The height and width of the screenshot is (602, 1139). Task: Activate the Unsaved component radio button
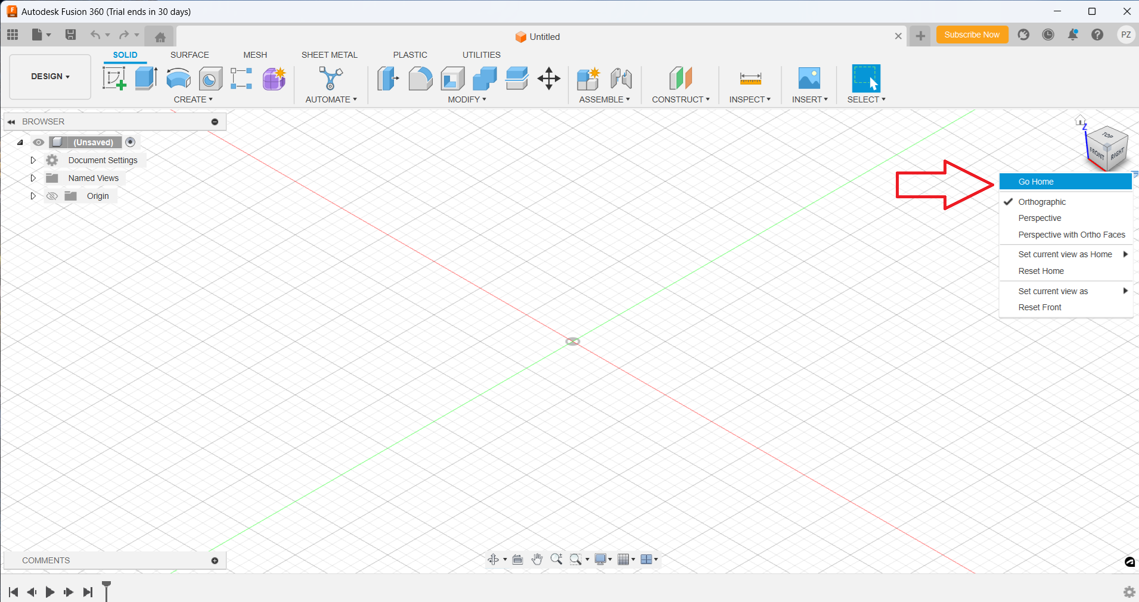click(131, 142)
